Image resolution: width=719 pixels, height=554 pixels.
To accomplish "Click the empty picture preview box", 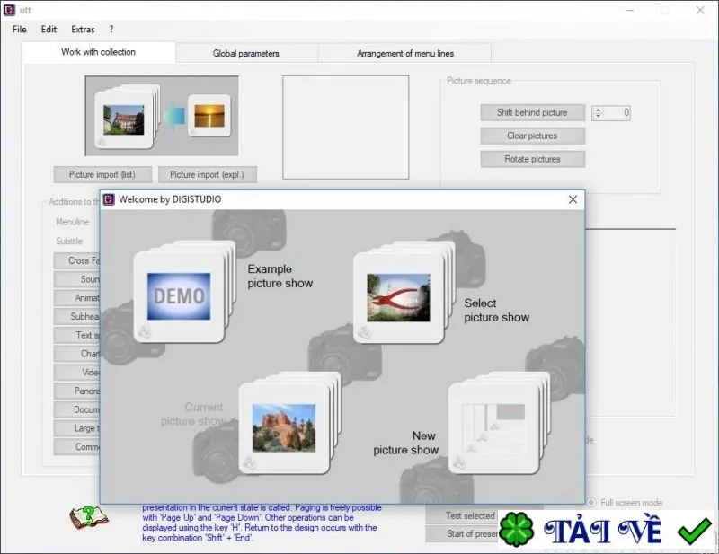I will click(345, 128).
